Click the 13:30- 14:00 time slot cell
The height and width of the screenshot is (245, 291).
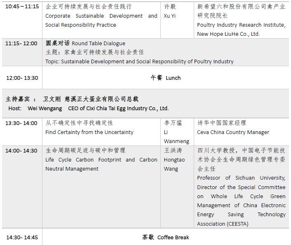point(21,123)
